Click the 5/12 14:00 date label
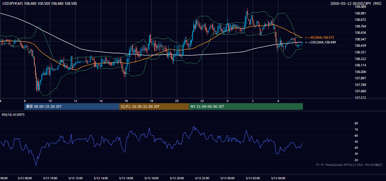Viewport: 386px width, 181px height. (x=101, y=178)
